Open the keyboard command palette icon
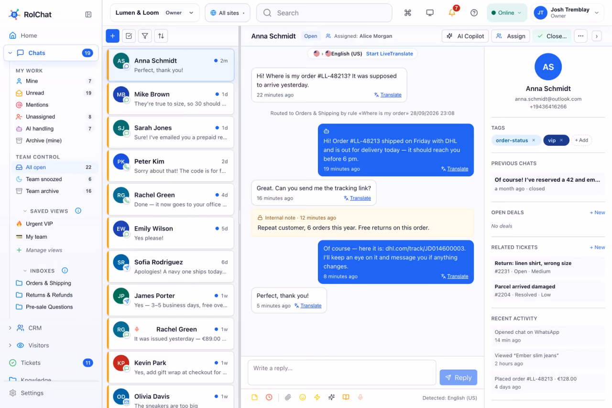This screenshot has height=408, width=612. (x=408, y=13)
